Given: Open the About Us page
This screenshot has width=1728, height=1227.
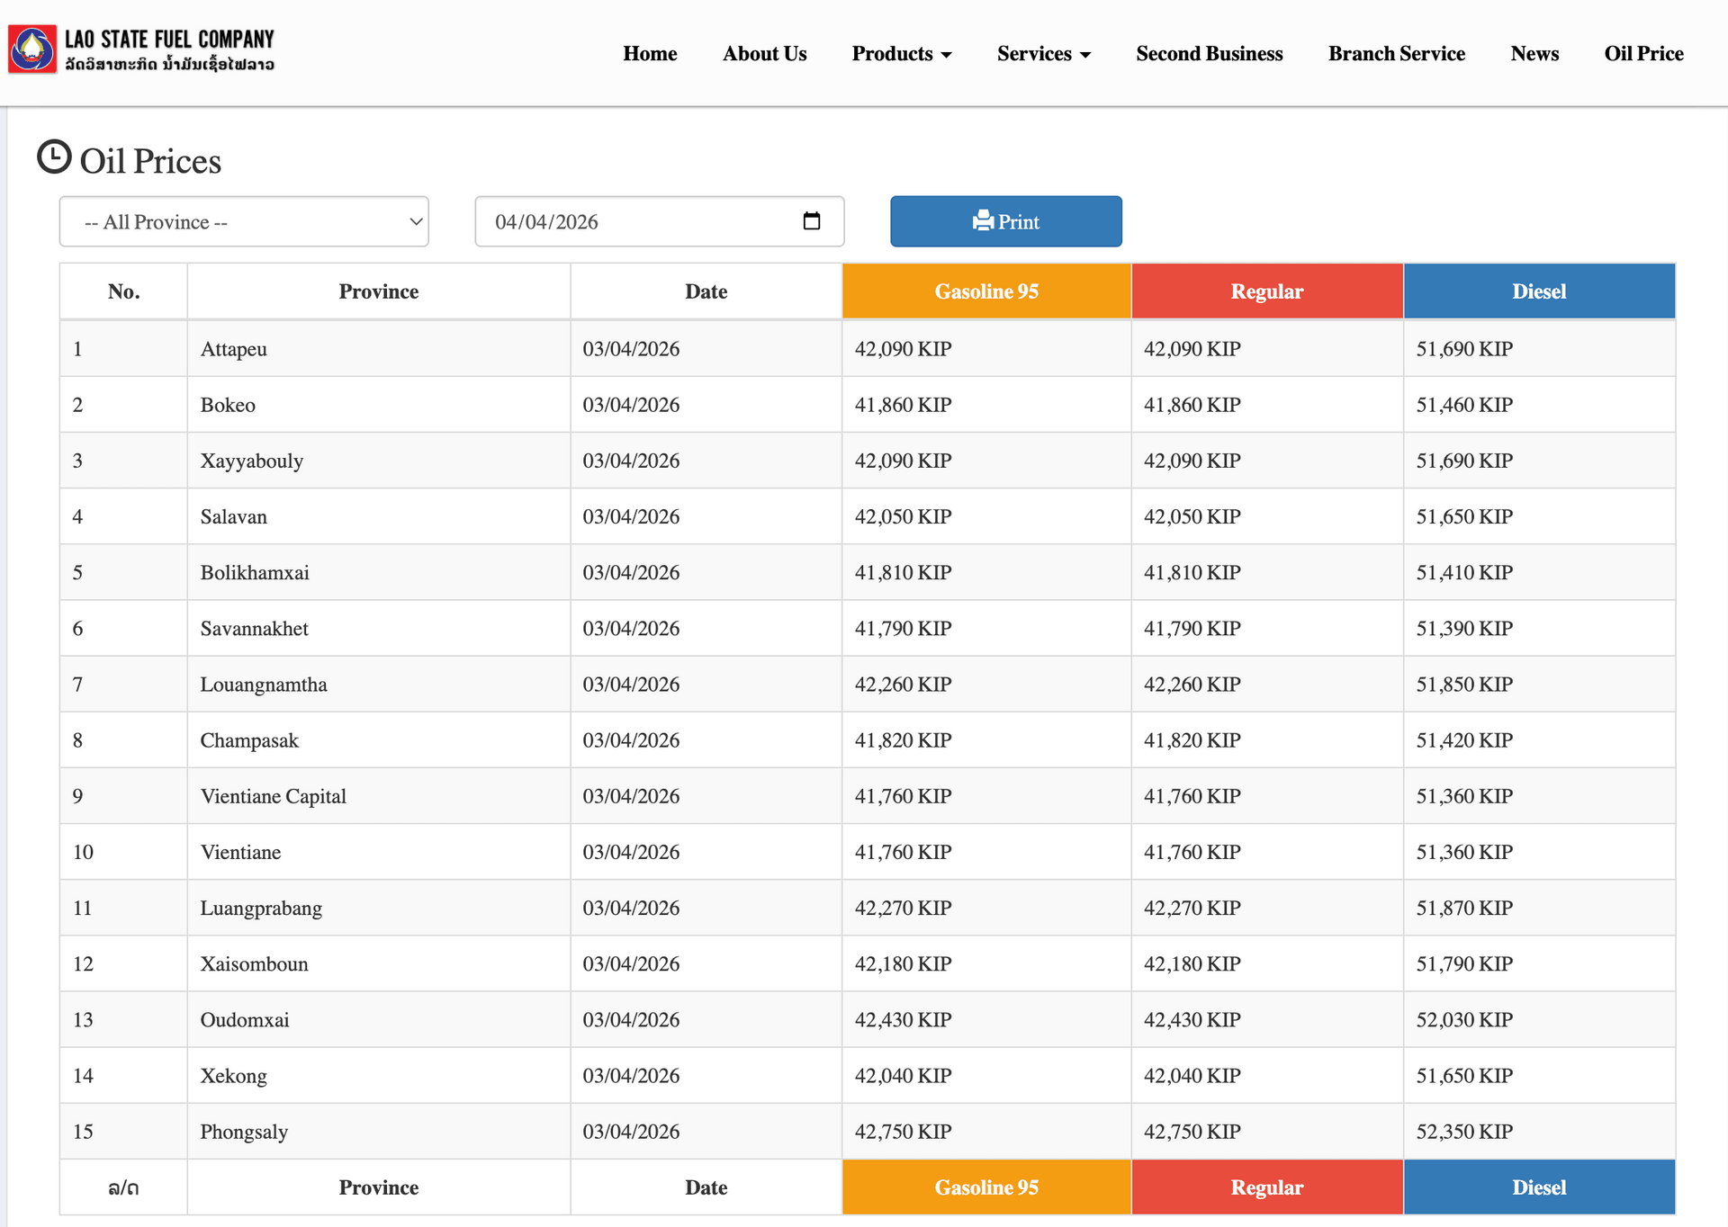Looking at the screenshot, I should point(765,54).
